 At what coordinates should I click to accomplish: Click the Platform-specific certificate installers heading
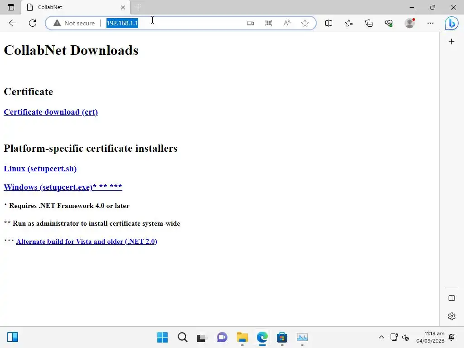click(91, 148)
